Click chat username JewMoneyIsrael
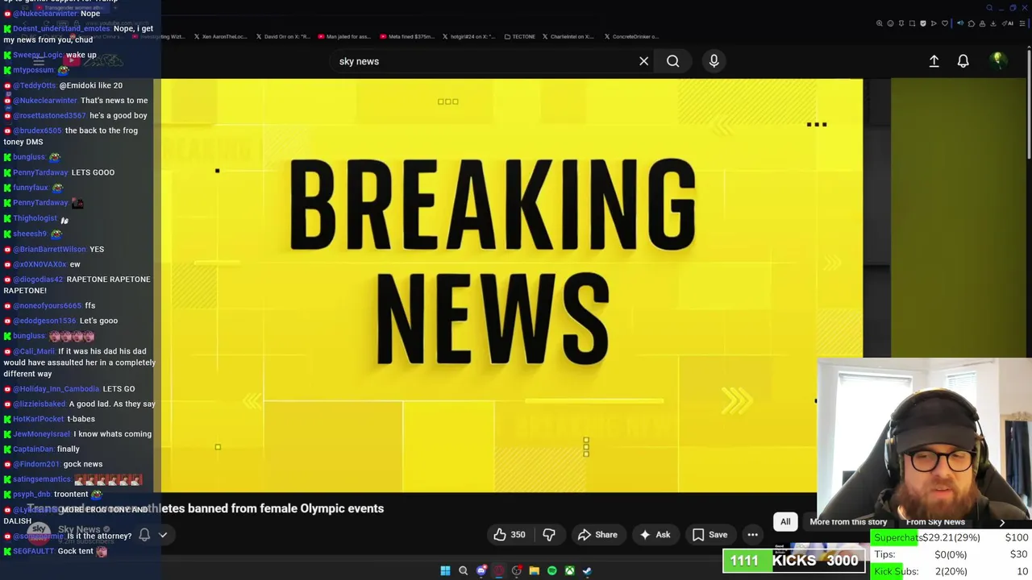Viewport: 1032px width, 580px height. pos(42,434)
